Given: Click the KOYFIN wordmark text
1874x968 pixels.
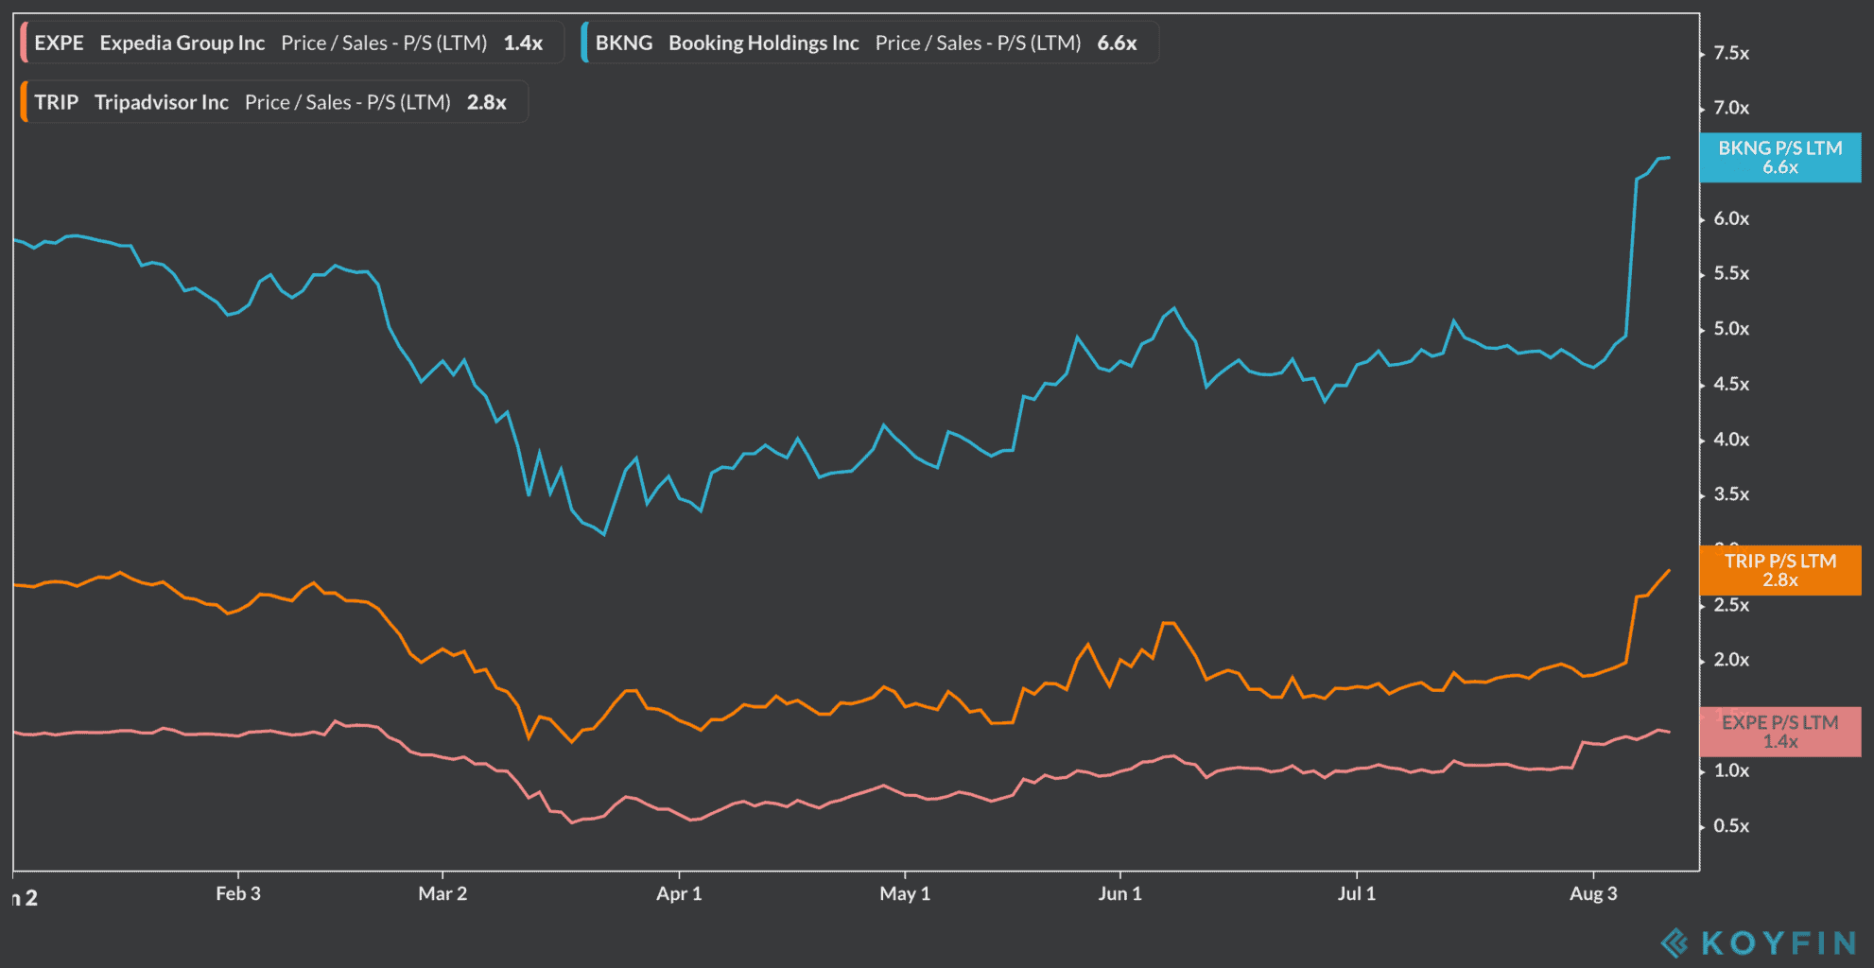Looking at the screenshot, I should [x=1779, y=942].
